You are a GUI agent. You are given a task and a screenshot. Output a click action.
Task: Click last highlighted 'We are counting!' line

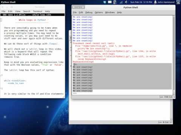[x=83, y=91]
